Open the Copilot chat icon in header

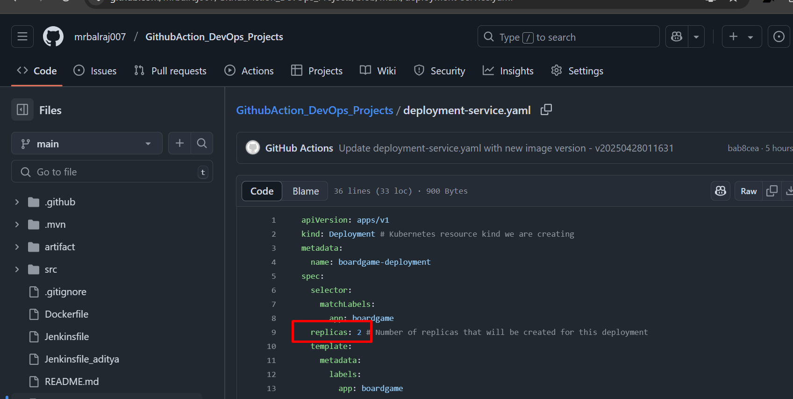click(677, 36)
